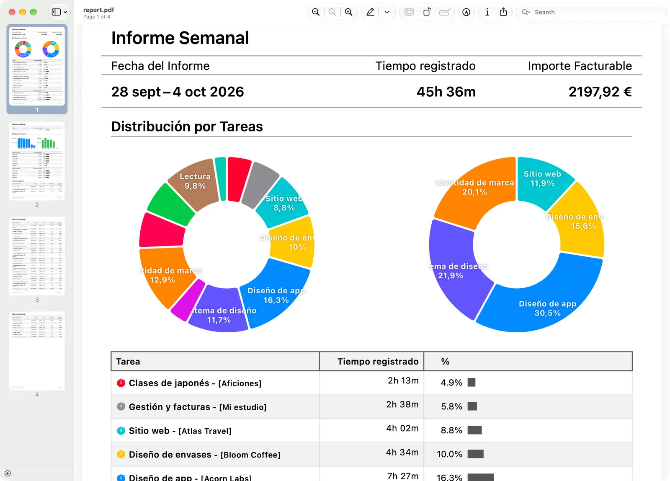Click the gray Gestión y facturas icon

tap(121, 406)
